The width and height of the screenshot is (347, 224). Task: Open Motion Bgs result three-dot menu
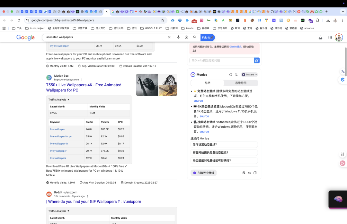pyautogui.click(x=82, y=80)
